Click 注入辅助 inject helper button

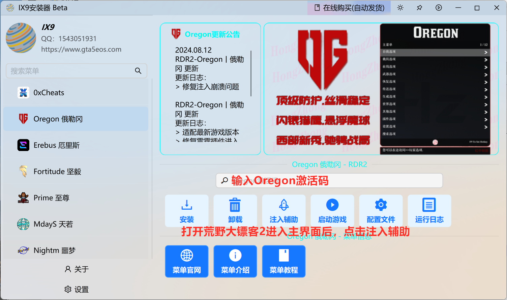pyautogui.click(x=284, y=211)
